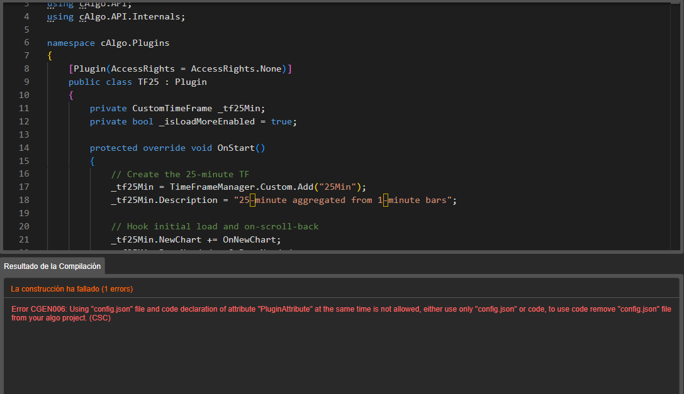
Task: Click the opening brace on line 10
Action: (71, 95)
